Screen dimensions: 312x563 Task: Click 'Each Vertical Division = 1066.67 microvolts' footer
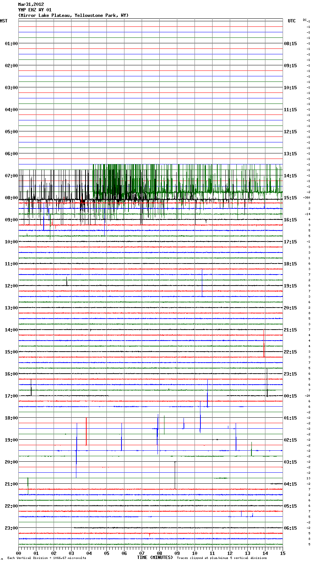tap(47, 558)
